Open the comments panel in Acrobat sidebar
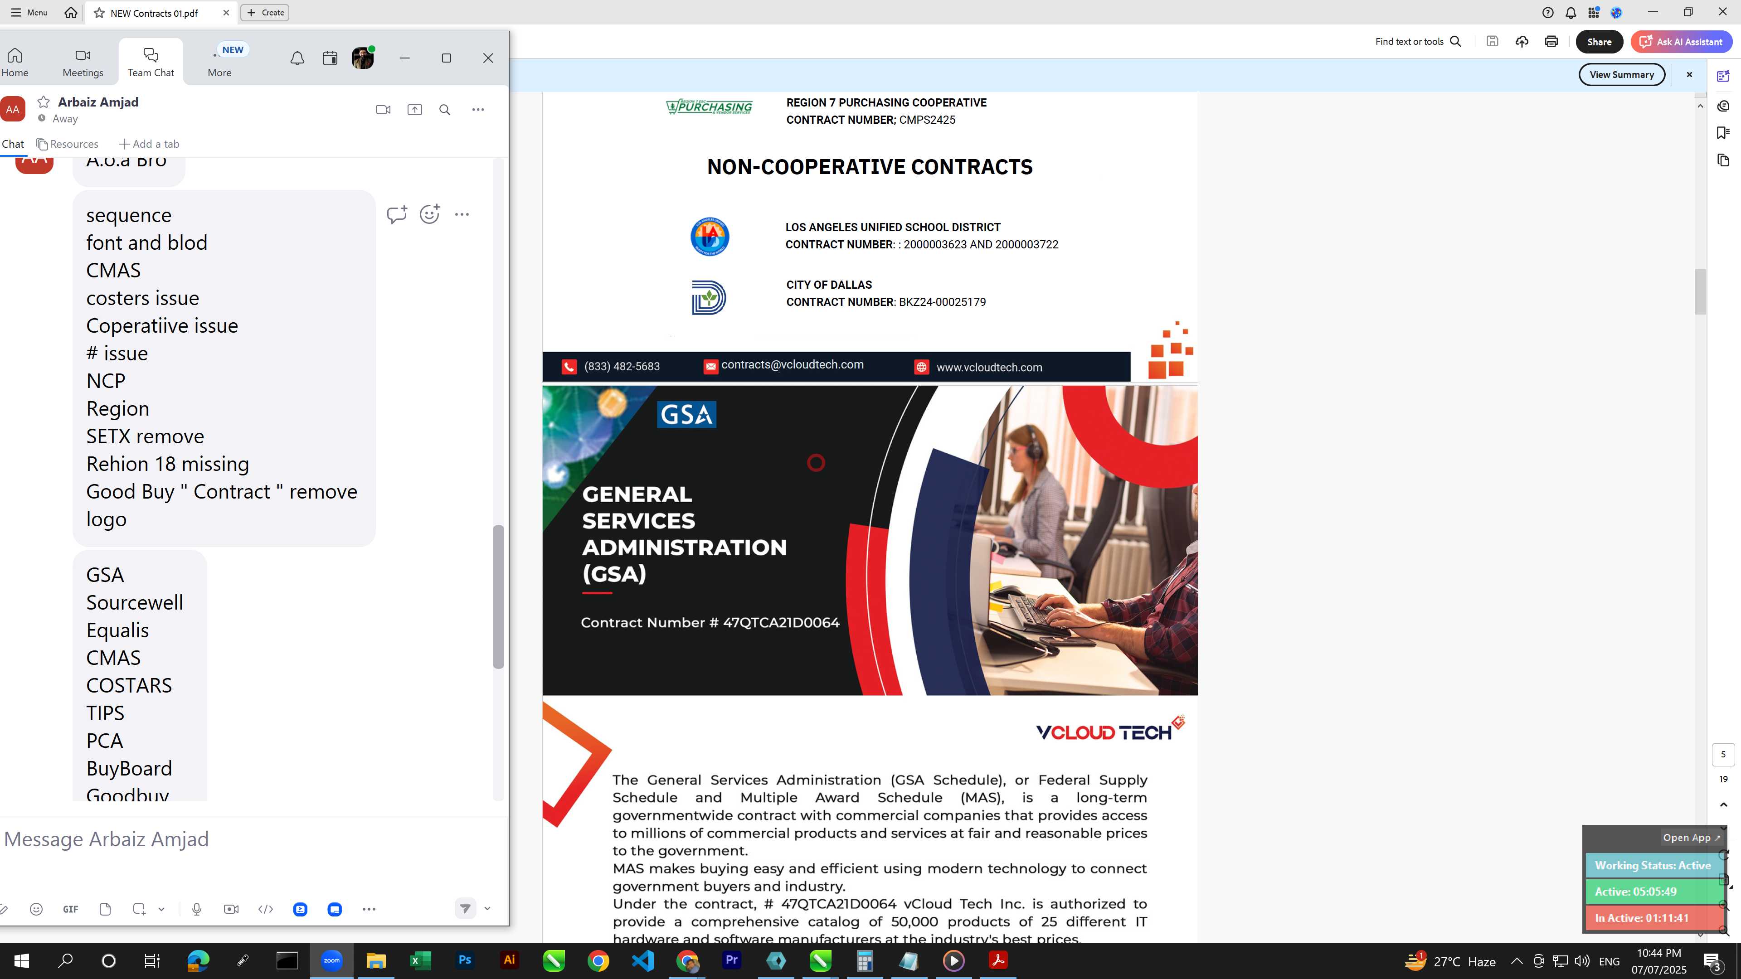 (1723, 106)
